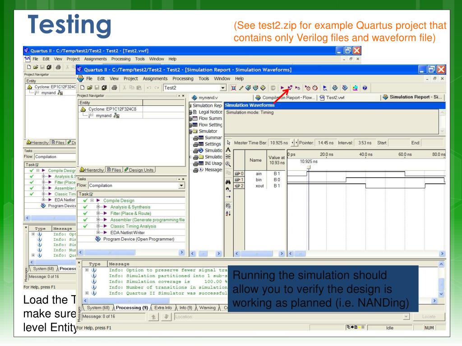Click the Find Next binoculars-arrow icon

point(228,189)
